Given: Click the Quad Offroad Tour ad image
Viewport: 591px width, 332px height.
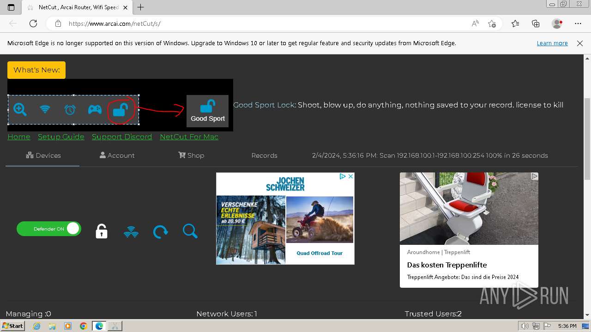Looking at the screenshot, I should [x=320, y=219].
